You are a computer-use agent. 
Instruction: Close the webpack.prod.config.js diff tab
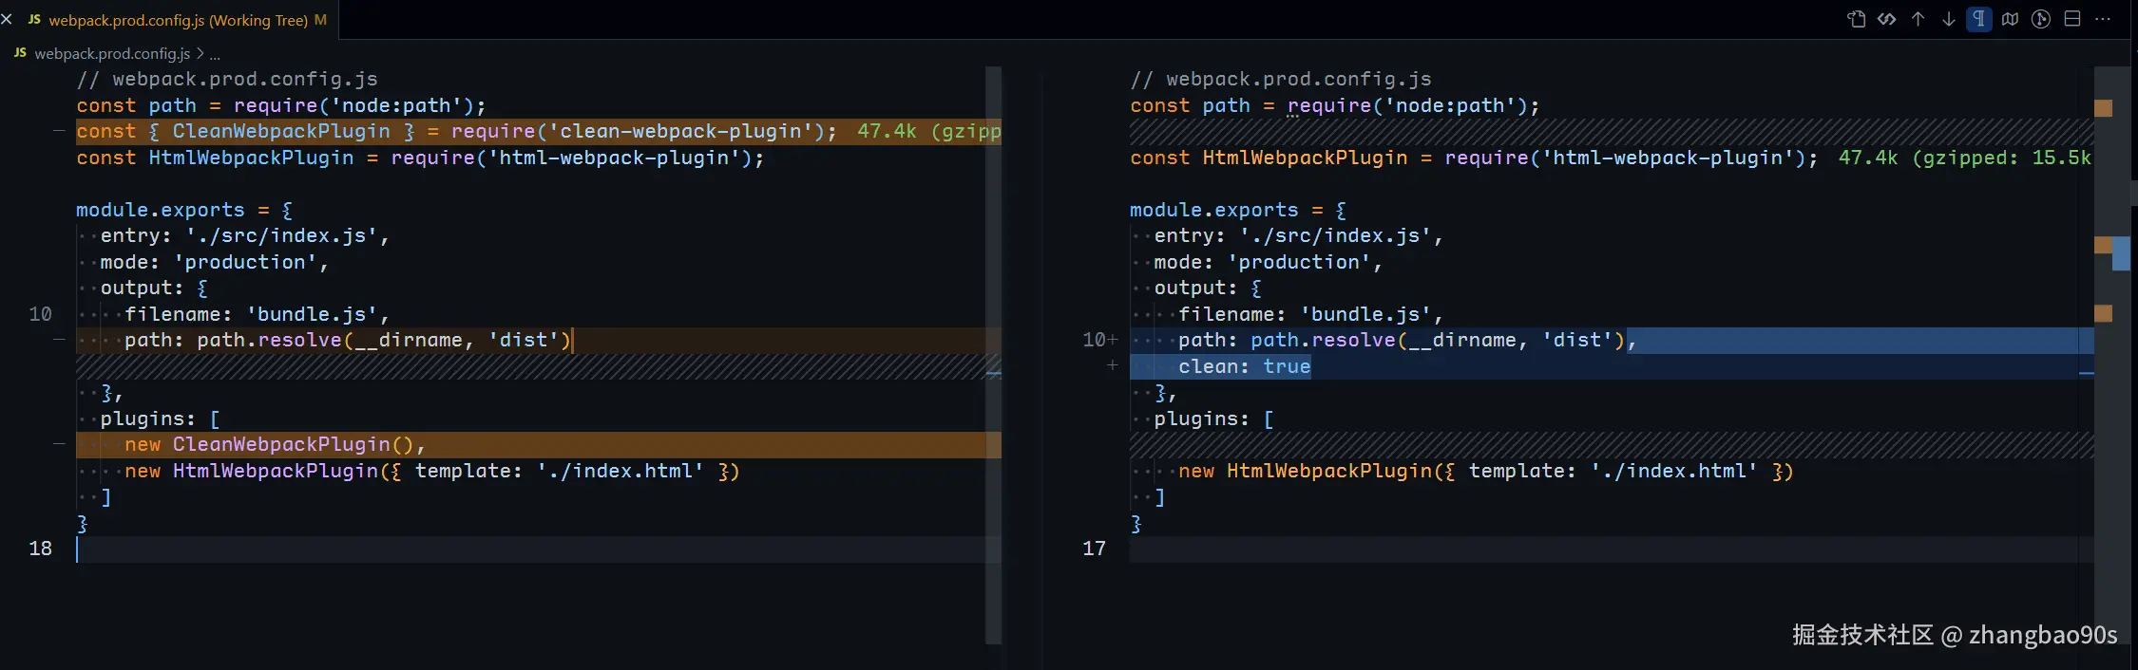[x=7, y=19]
